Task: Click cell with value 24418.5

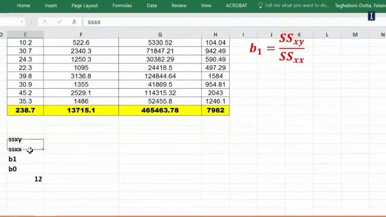Action: pos(160,68)
